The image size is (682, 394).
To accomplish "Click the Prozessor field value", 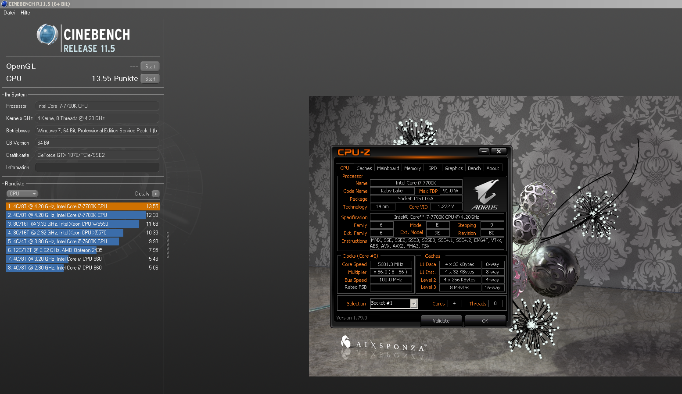I will pyautogui.click(x=97, y=106).
